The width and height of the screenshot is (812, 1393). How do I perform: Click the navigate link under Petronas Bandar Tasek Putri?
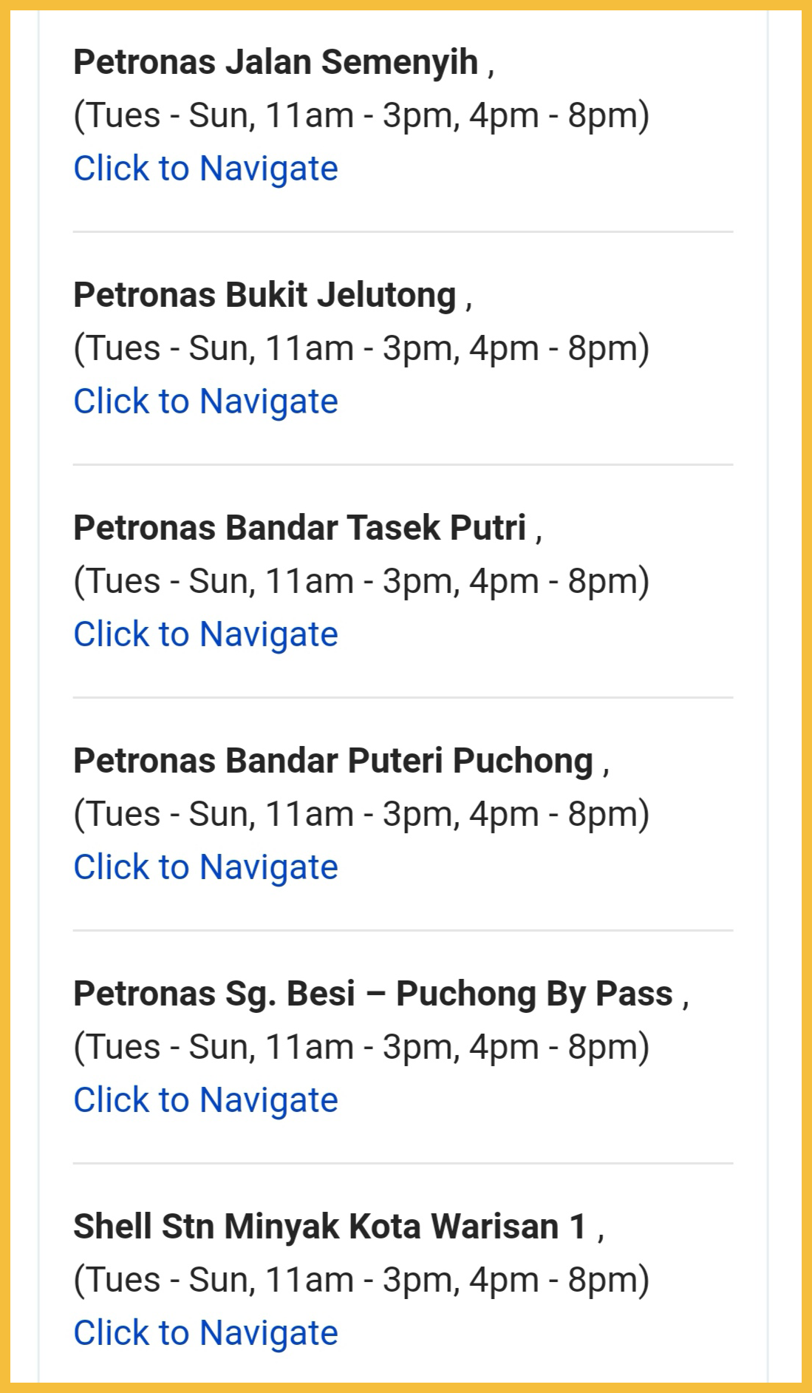(205, 634)
